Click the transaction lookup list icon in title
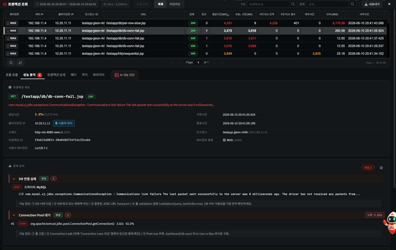The width and height of the screenshot is (396, 250). tap(5, 4)
